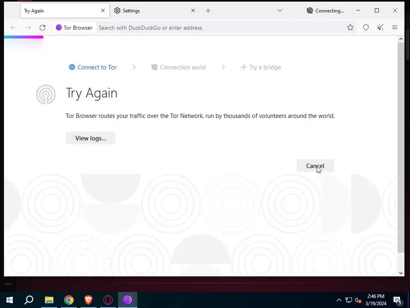Open Windows taskbar search
Screen dimensions: 410x308
tap(29, 300)
